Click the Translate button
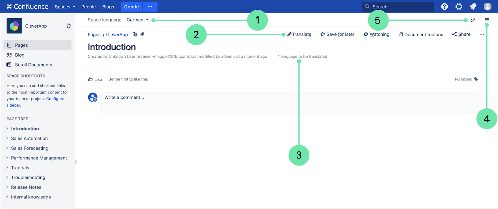This screenshot has width=498, height=209. pyautogui.click(x=299, y=34)
